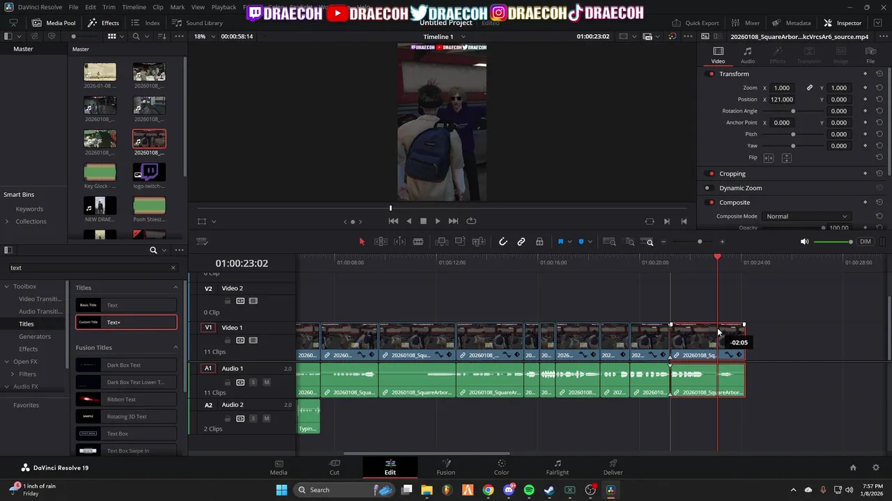Reset the Transform section

[x=879, y=74]
